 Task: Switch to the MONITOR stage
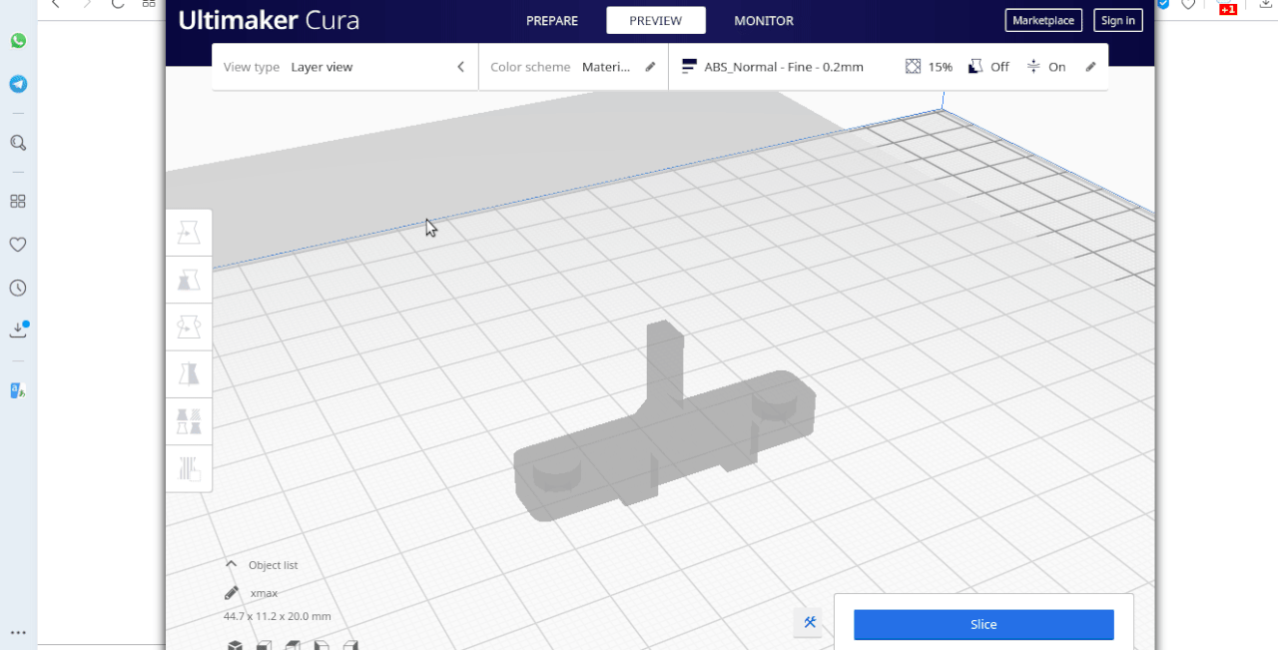(764, 20)
